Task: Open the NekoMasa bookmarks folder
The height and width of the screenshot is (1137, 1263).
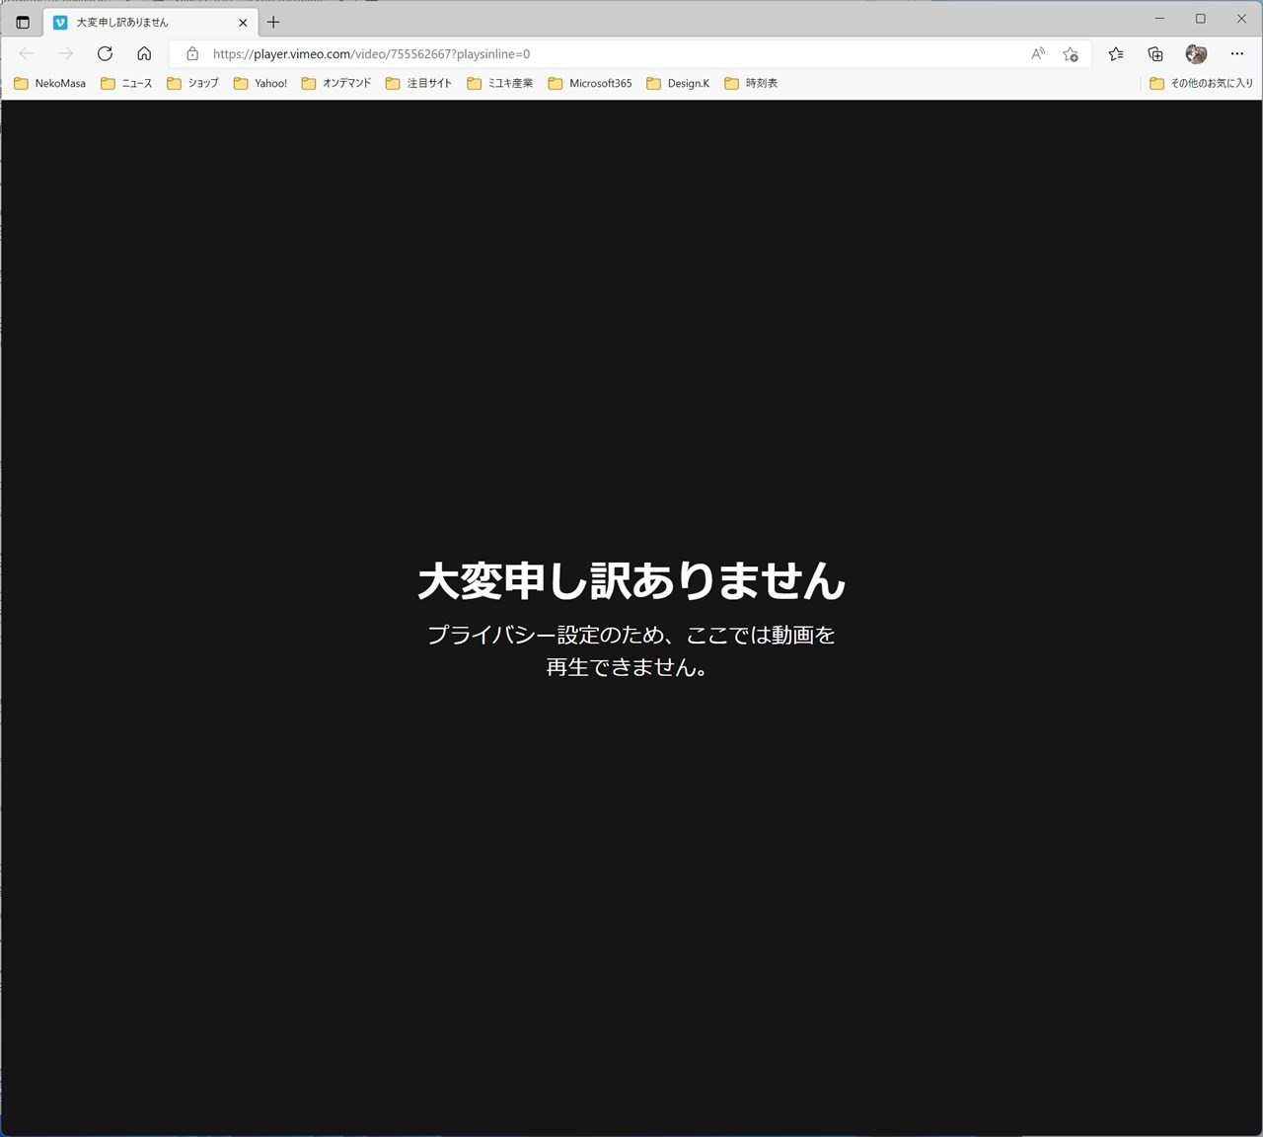Action: click(x=49, y=84)
